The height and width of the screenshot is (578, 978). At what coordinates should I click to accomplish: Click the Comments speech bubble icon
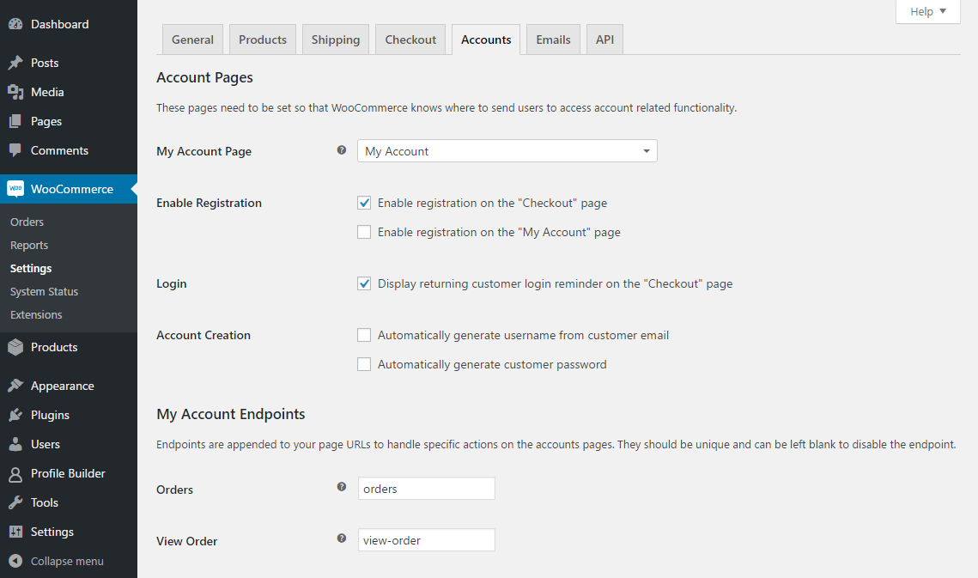point(15,150)
